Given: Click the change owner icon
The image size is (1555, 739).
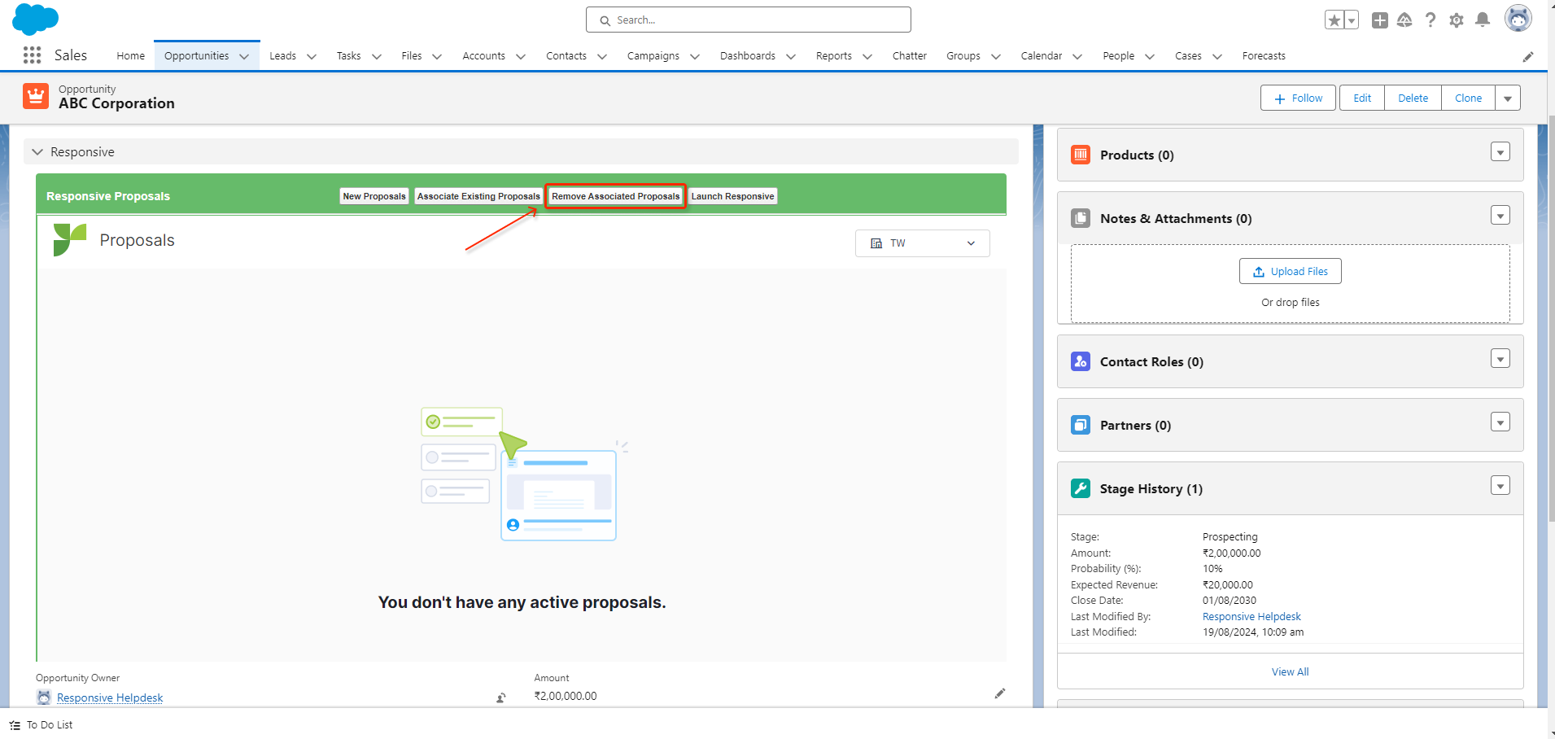Looking at the screenshot, I should pyautogui.click(x=501, y=697).
